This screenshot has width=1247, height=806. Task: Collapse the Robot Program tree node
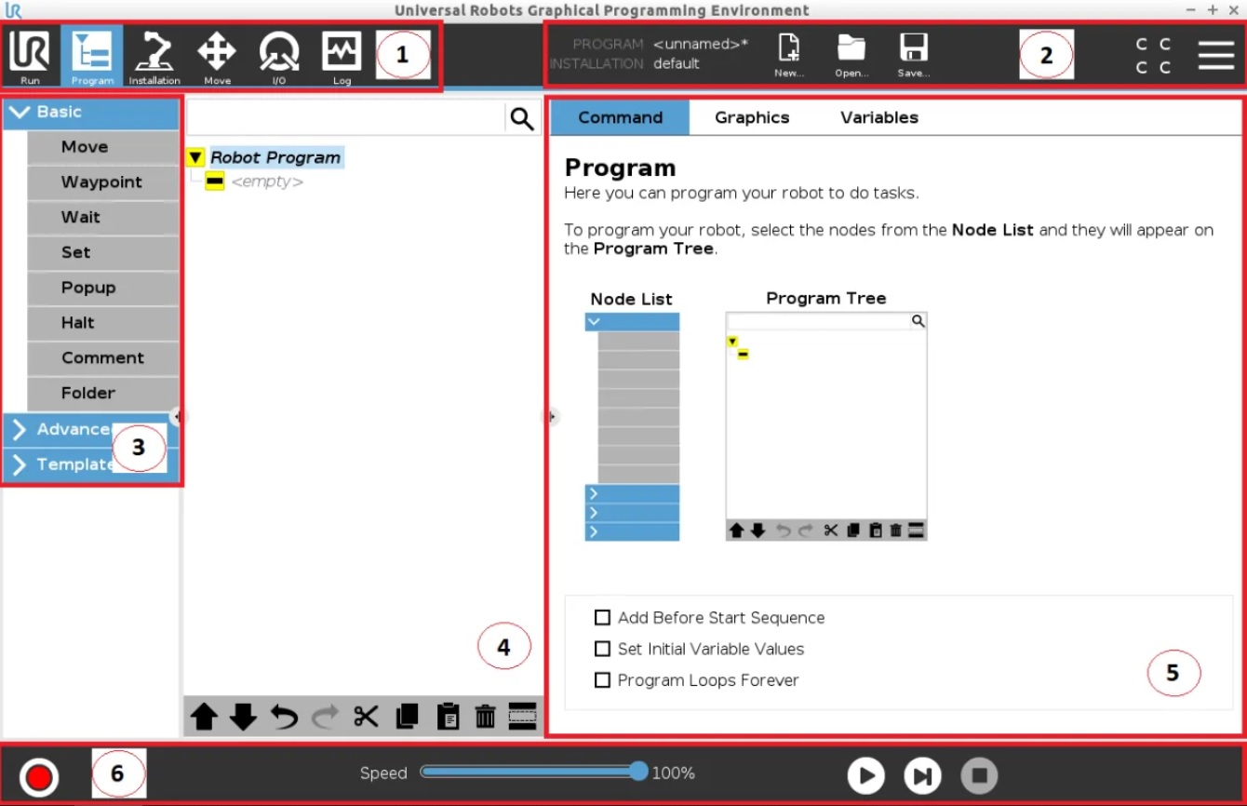195,157
